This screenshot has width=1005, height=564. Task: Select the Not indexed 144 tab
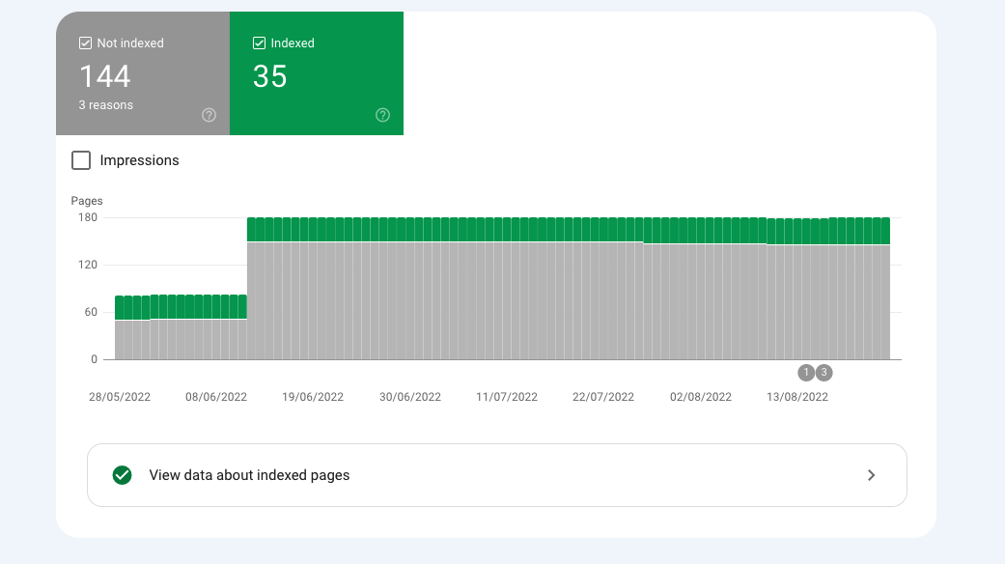pos(143,73)
